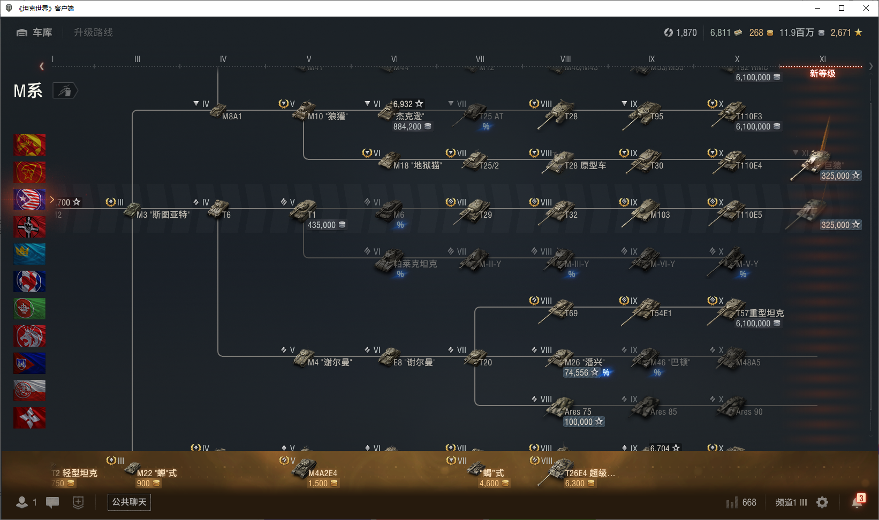The height and width of the screenshot is (520, 879).
Task: Click the bonds balance 268
Action: point(761,33)
